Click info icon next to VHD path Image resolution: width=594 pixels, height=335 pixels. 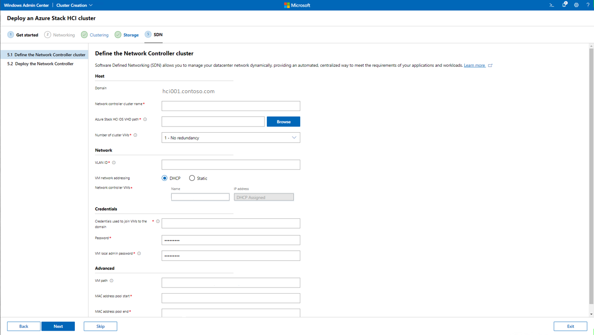145,120
